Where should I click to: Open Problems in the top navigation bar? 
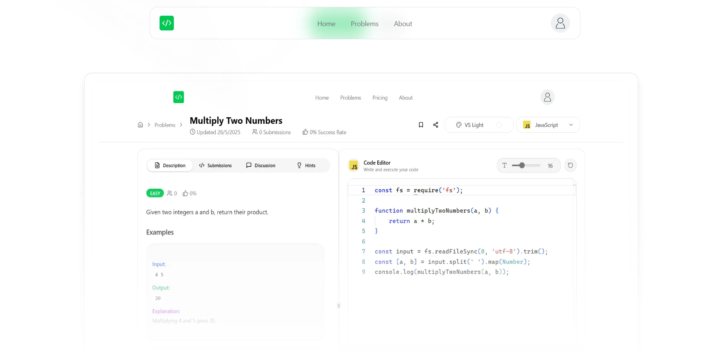(364, 24)
